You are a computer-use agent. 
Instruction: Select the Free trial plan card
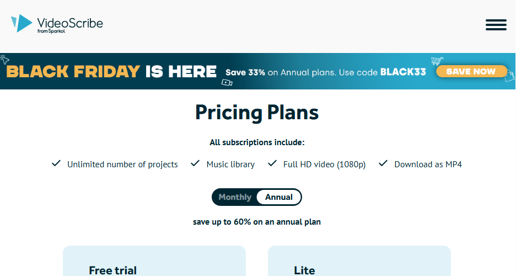click(x=154, y=261)
